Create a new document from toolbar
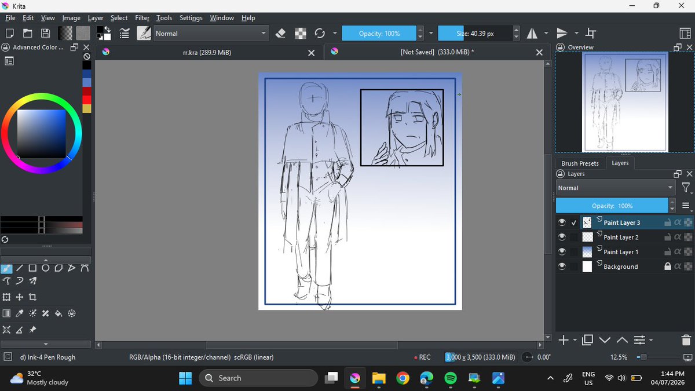 (x=9, y=33)
